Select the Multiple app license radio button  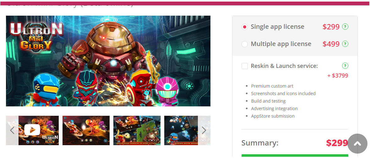[x=245, y=44]
